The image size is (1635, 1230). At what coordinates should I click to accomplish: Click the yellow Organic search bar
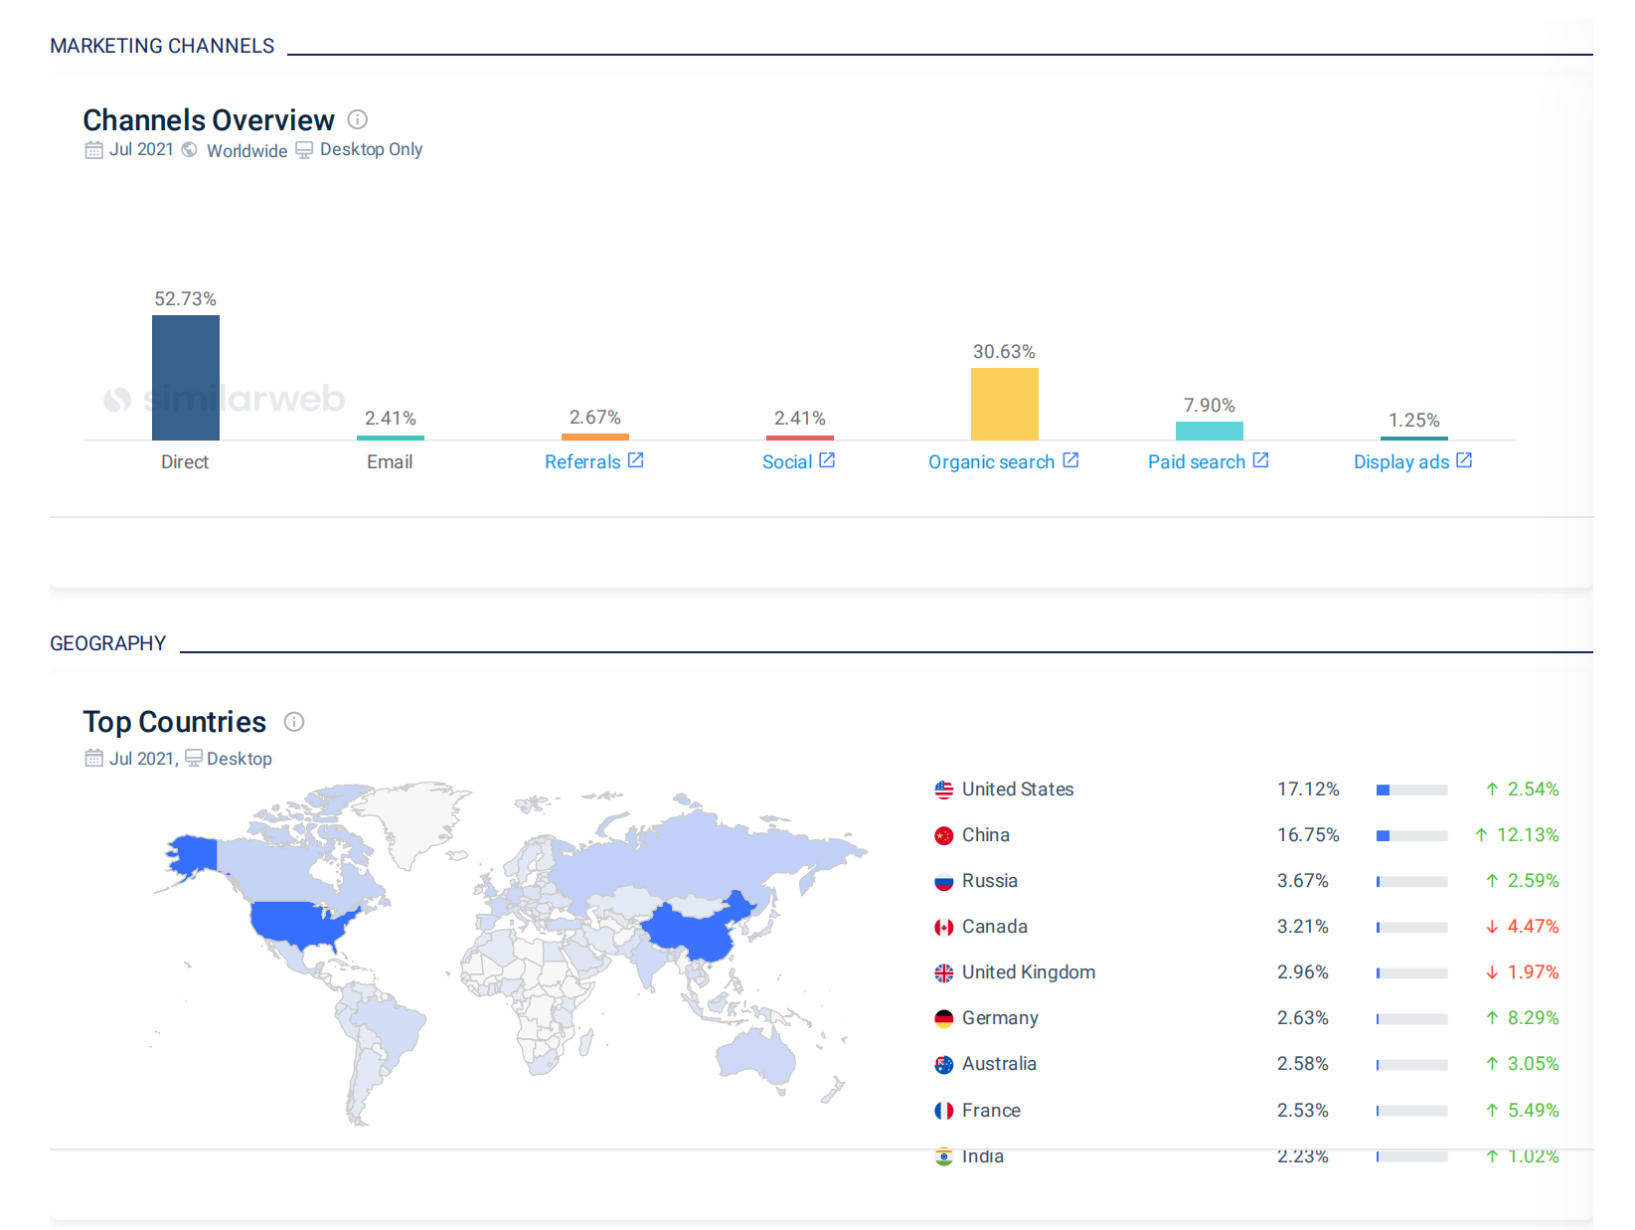pyautogui.click(x=1004, y=404)
